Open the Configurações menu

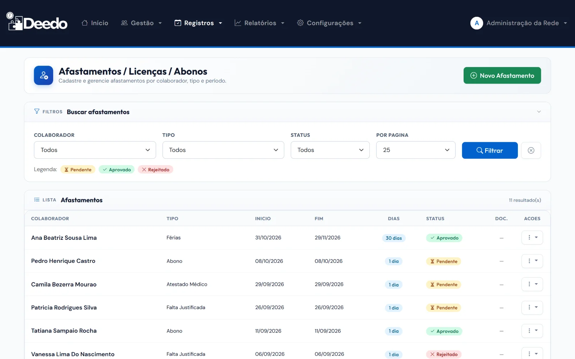pyautogui.click(x=329, y=23)
